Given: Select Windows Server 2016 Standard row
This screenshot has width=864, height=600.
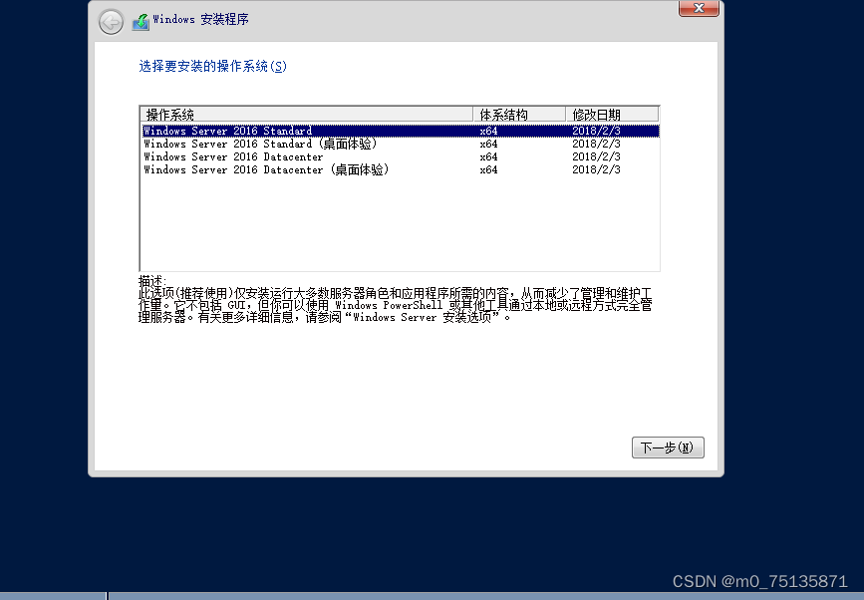Looking at the screenshot, I should (x=400, y=131).
